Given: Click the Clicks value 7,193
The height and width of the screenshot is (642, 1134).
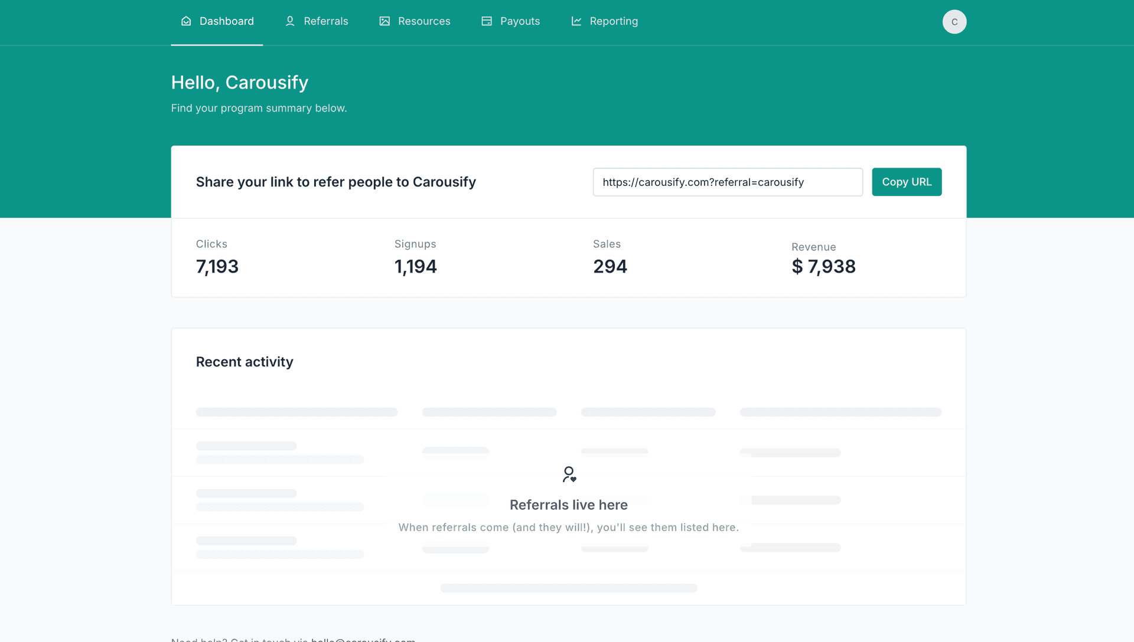Looking at the screenshot, I should click(217, 267).
